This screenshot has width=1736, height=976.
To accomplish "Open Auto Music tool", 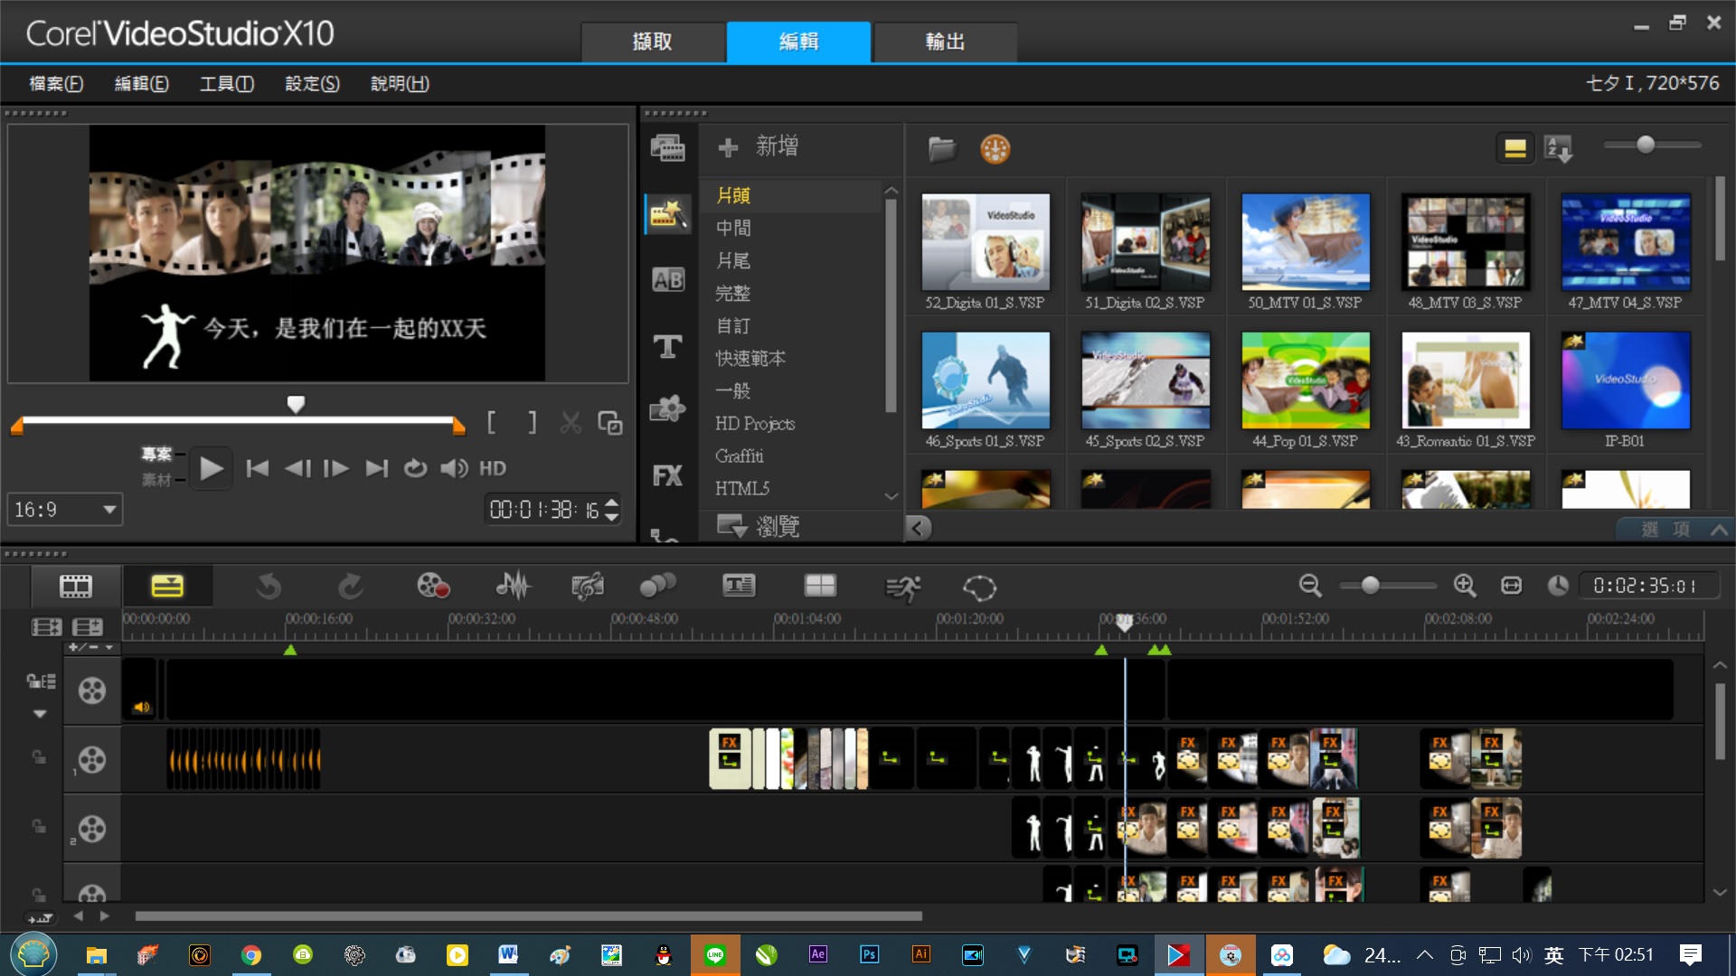I will pos(588,587).
